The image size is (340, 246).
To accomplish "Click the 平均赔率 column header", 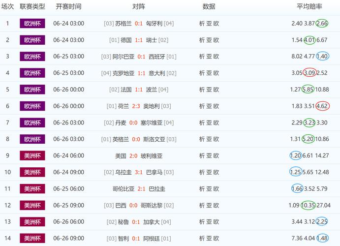I will point(309,6).
